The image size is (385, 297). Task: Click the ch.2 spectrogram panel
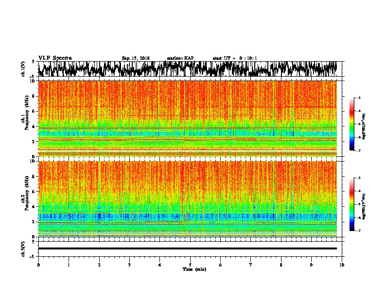tap(188, 199)
